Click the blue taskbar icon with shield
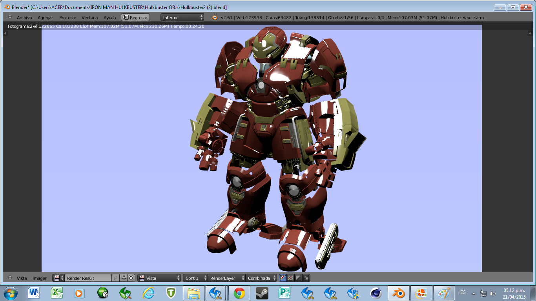The image size is (536, 301). pos(353,293)
